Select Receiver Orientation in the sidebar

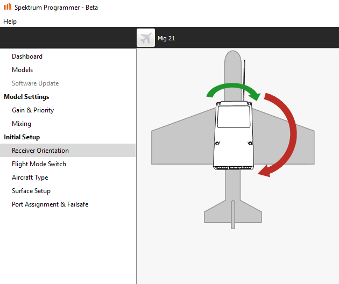[68, 151]
